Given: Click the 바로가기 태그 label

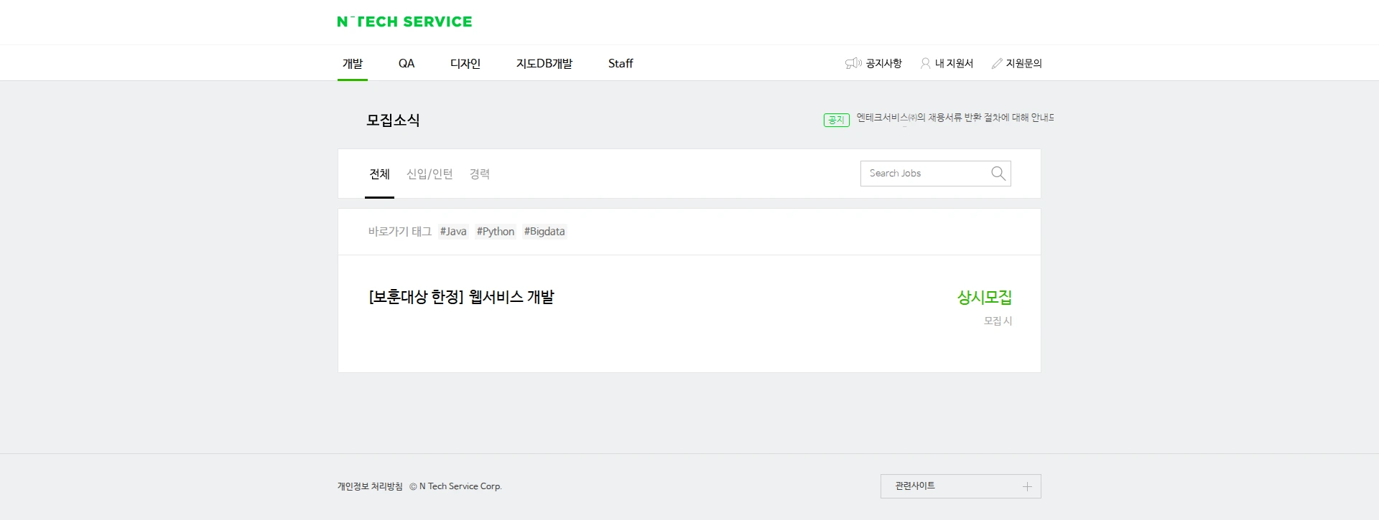Looking at the screenshot, I should (399, 232).
